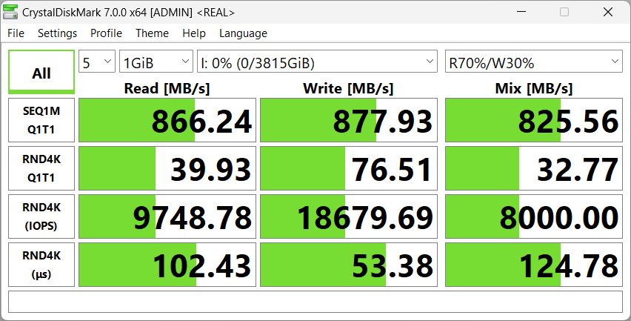
Task: Run the SEQ1M Q1T1 test
Action: tap(41, 120)
